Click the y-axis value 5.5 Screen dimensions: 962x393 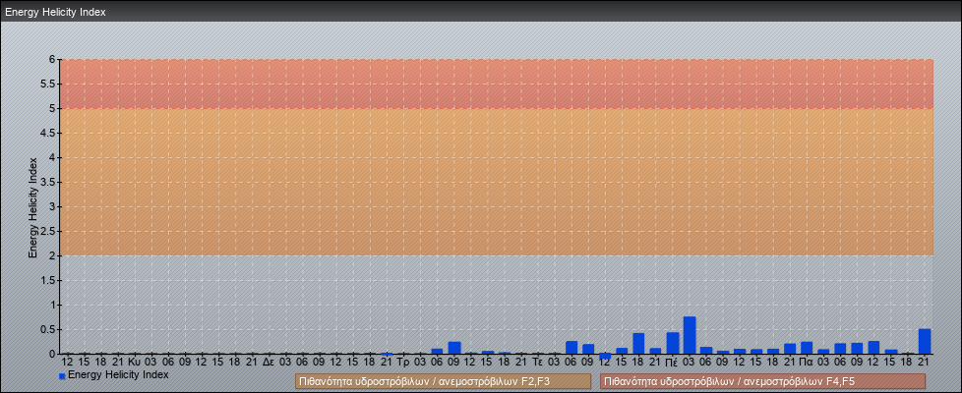click(49, 84)
